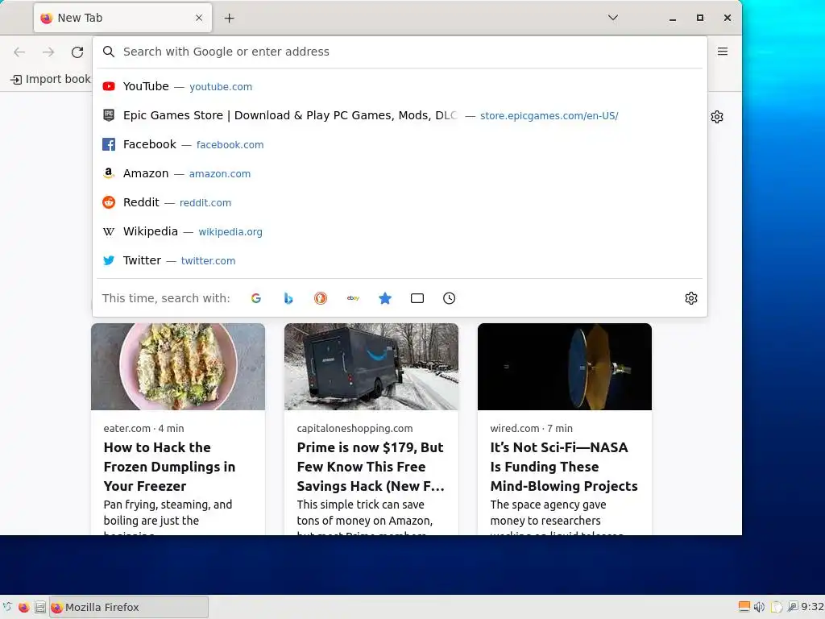Select the New Tab tab
The width and height of the screenshot is (825, 619).
(x=122, y=18)
